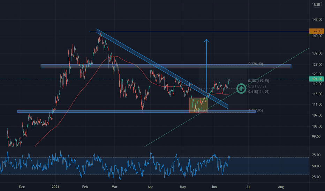Click the 123.00 price axis label
325x191 pixels.
pyautogui.click(x=317, y=74)
